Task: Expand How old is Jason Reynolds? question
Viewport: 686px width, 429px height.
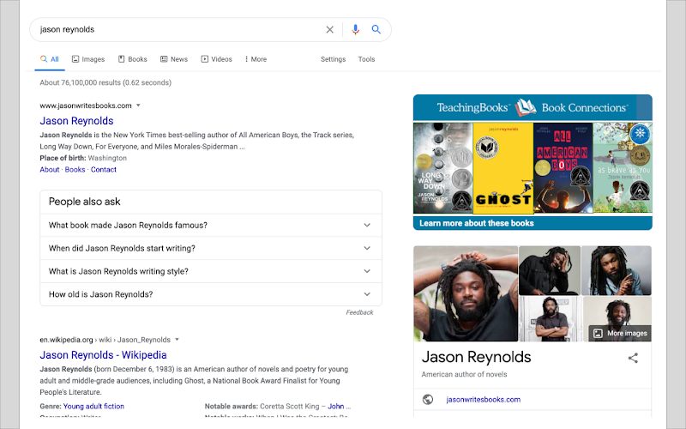Action: (x=211, y=294)
